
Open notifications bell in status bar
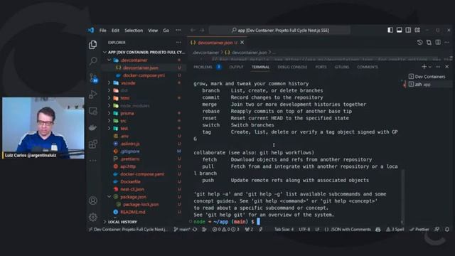coord(447,229)
